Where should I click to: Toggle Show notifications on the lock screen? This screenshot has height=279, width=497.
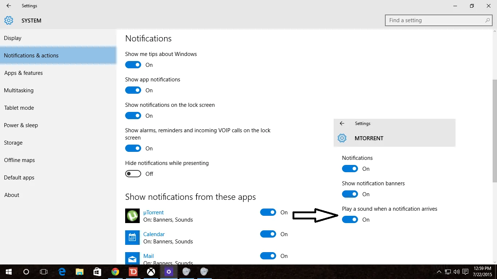133,116
